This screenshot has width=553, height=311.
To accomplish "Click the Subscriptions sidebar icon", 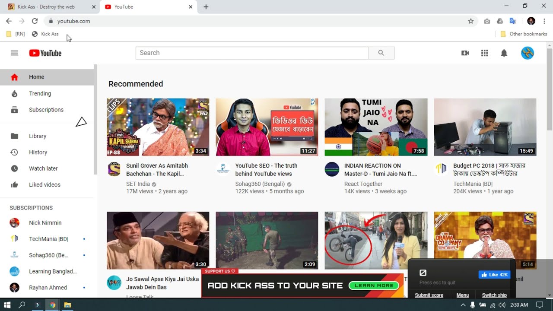I will pyautogui.click(x=14, y=110).
